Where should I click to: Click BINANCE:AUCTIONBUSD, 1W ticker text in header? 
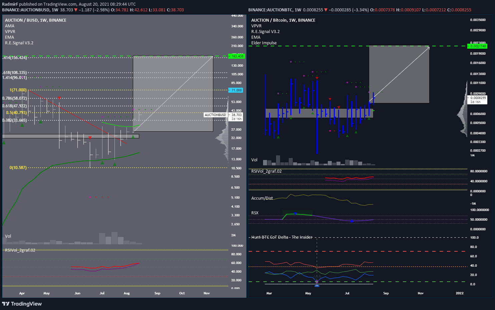(x=30, y=10)
